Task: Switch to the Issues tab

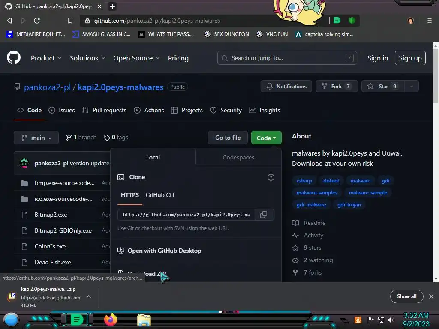Action: pyautogui.click(x=62, y=110)
